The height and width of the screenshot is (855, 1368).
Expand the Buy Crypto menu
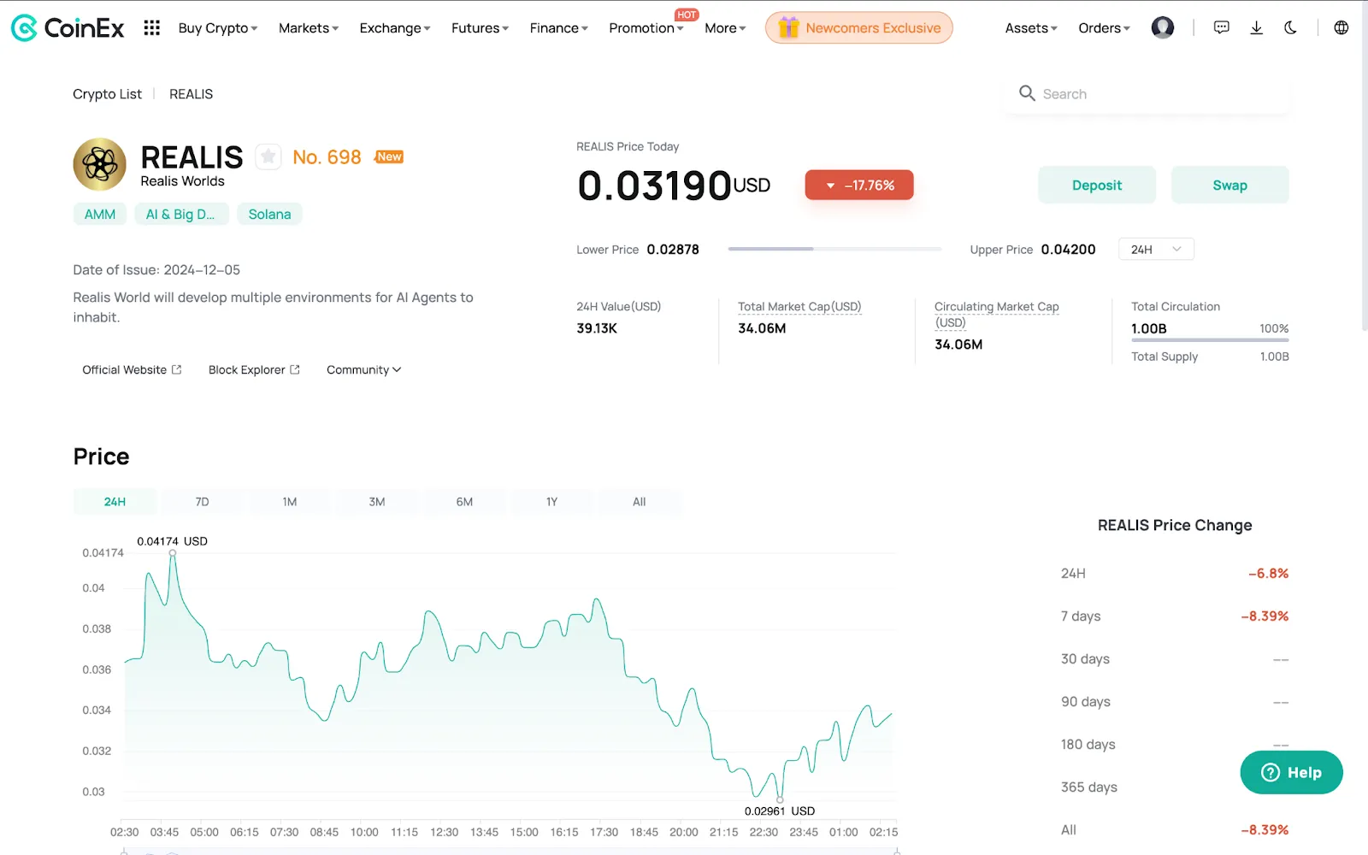(218, 28)
